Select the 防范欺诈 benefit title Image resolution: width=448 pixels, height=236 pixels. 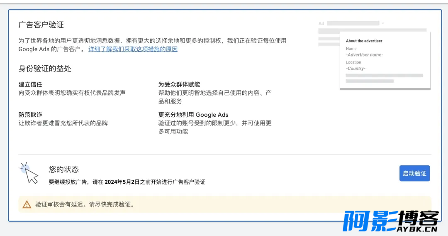[x=30, y=115]
